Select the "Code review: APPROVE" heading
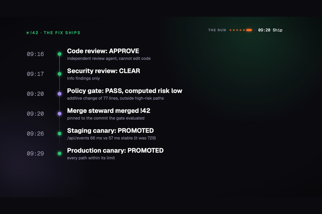The image size is (322, 214). (x=103, y=51)
